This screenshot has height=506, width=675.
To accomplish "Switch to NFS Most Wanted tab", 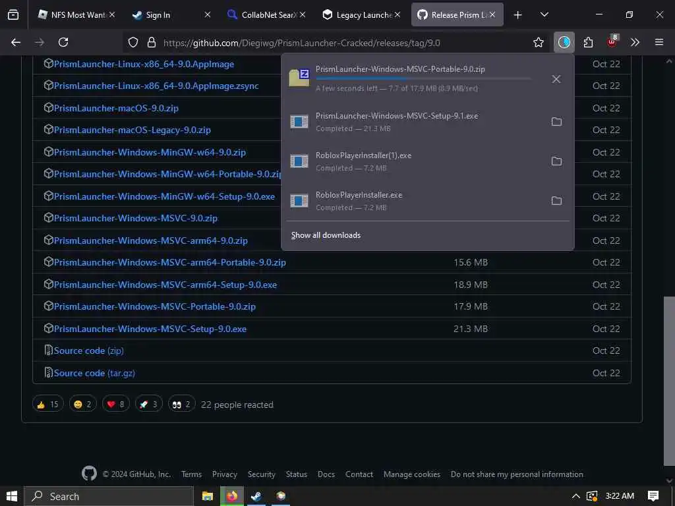I will point(76,14).
